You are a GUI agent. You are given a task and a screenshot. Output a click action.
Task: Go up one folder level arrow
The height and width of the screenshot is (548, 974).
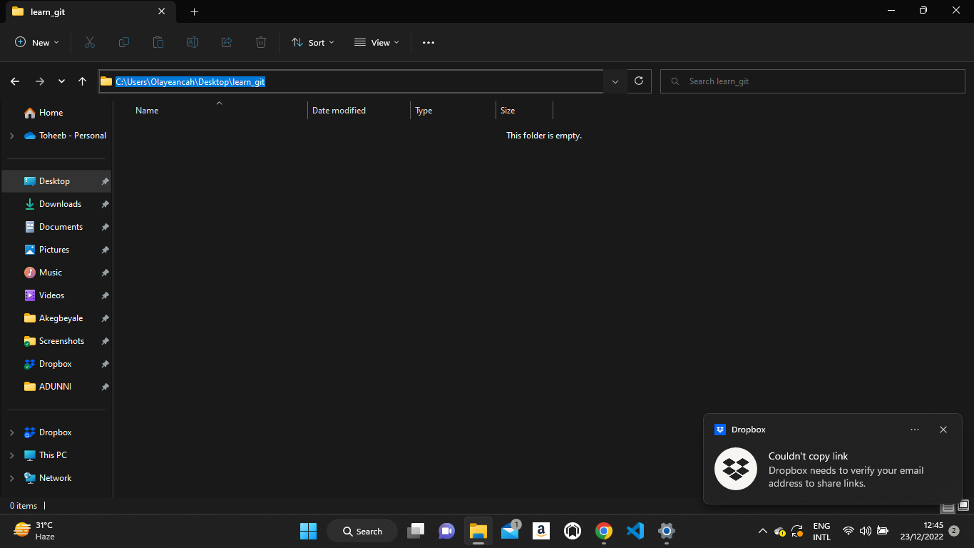[83, 81]
